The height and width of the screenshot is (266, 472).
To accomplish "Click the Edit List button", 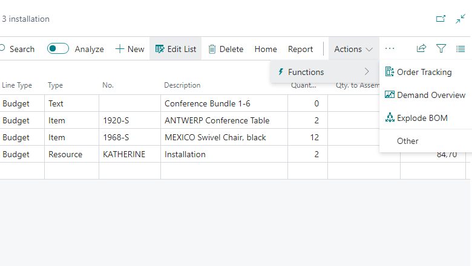I will [175, 49].
